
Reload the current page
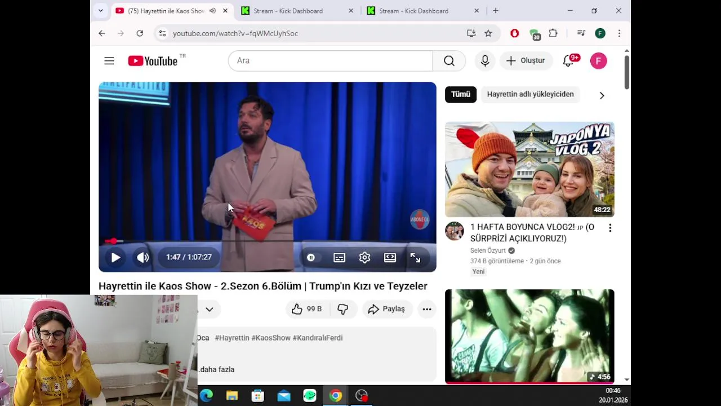pos(140,33)
